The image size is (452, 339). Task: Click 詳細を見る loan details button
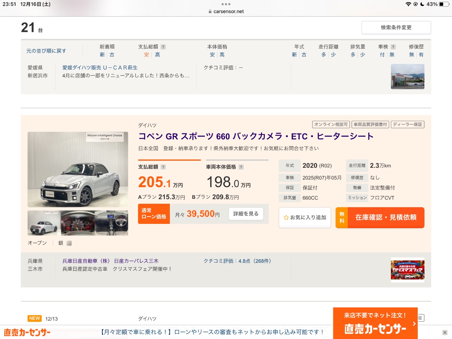pos(246,214)
